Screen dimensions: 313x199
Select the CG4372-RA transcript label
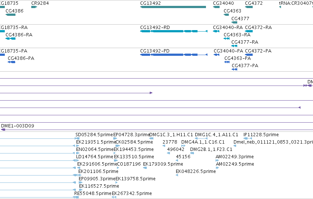pyautogui.click(x=258, y=27)
